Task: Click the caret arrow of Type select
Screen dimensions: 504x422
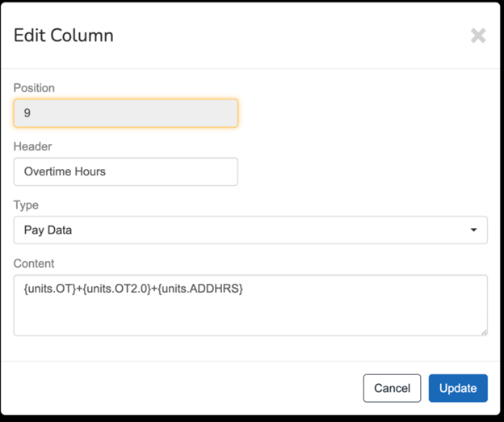Action: (473, 230)
